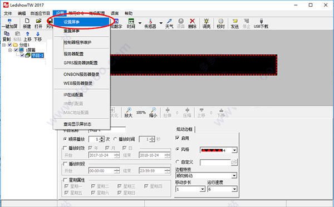Click the USB下载 icon

tap(261, 23)
